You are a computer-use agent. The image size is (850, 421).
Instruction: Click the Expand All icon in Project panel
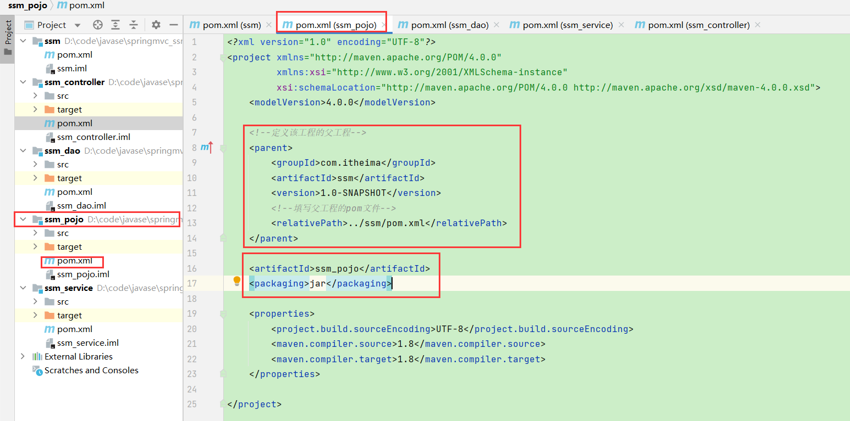click(x=115, y=25)
